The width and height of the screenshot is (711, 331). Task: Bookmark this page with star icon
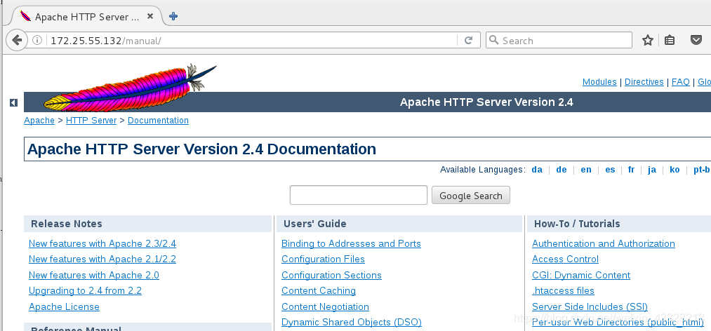click(x=648, y=40)
